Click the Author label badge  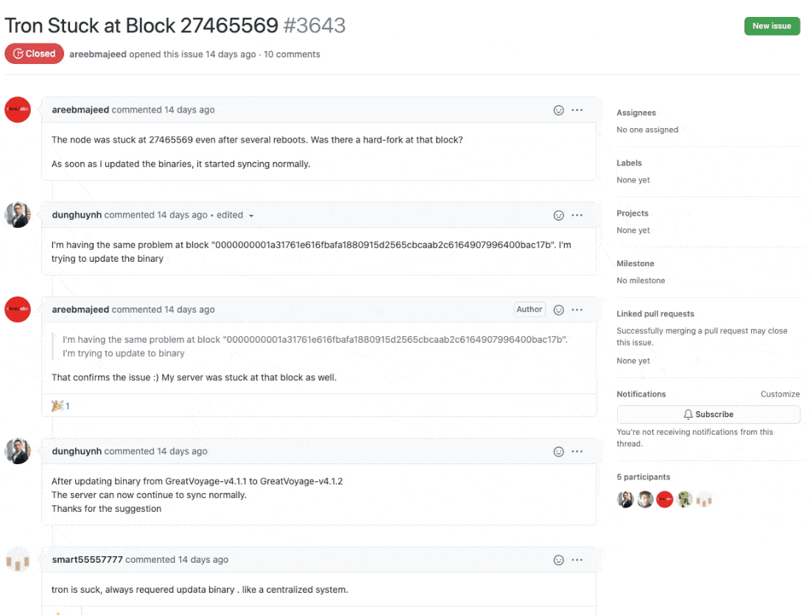point(529,310)
